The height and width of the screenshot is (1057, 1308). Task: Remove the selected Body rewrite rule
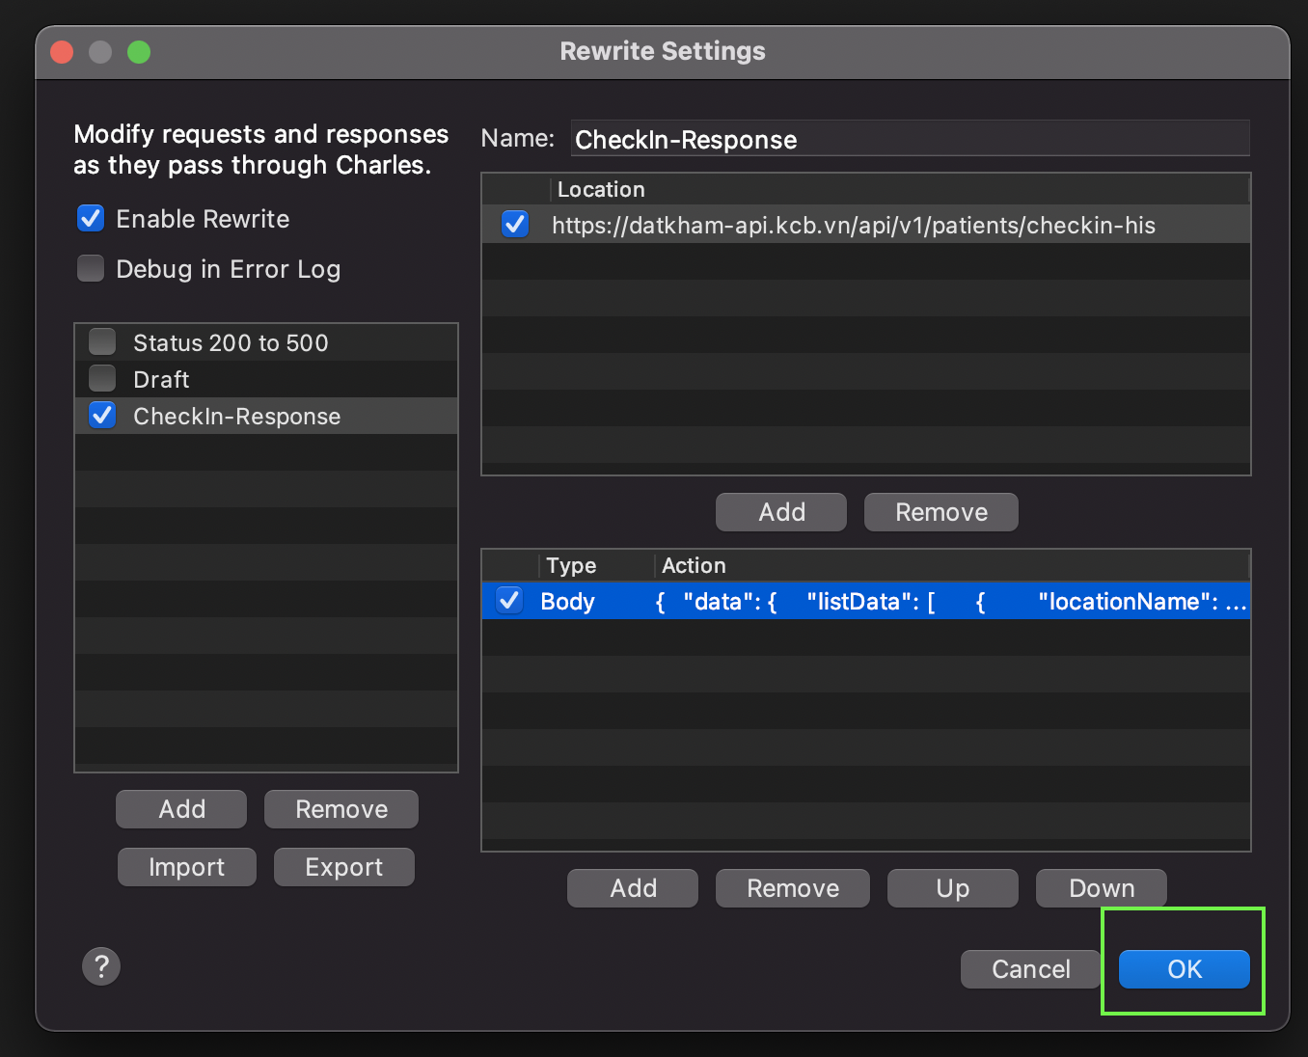(793, 888)
